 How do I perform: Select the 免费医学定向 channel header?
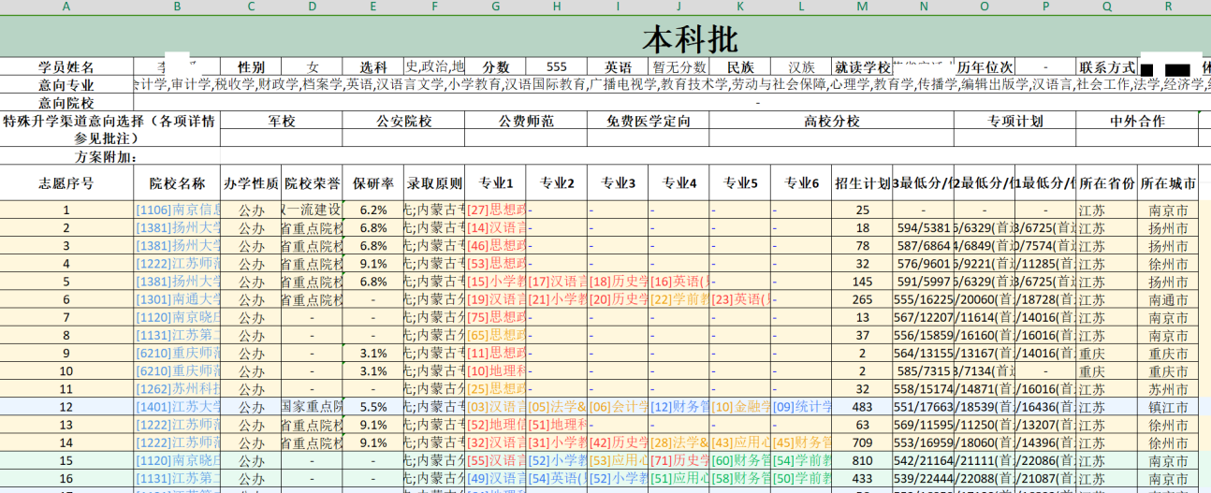click(648, 121)
